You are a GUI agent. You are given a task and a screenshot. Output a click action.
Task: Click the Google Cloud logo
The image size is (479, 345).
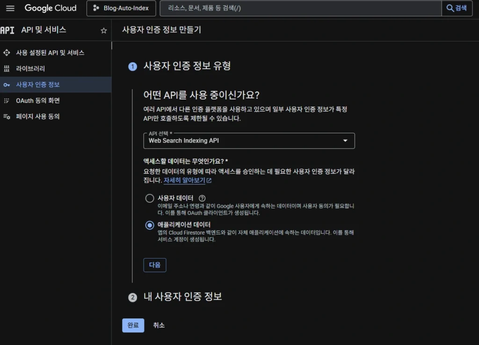[51, 8]
